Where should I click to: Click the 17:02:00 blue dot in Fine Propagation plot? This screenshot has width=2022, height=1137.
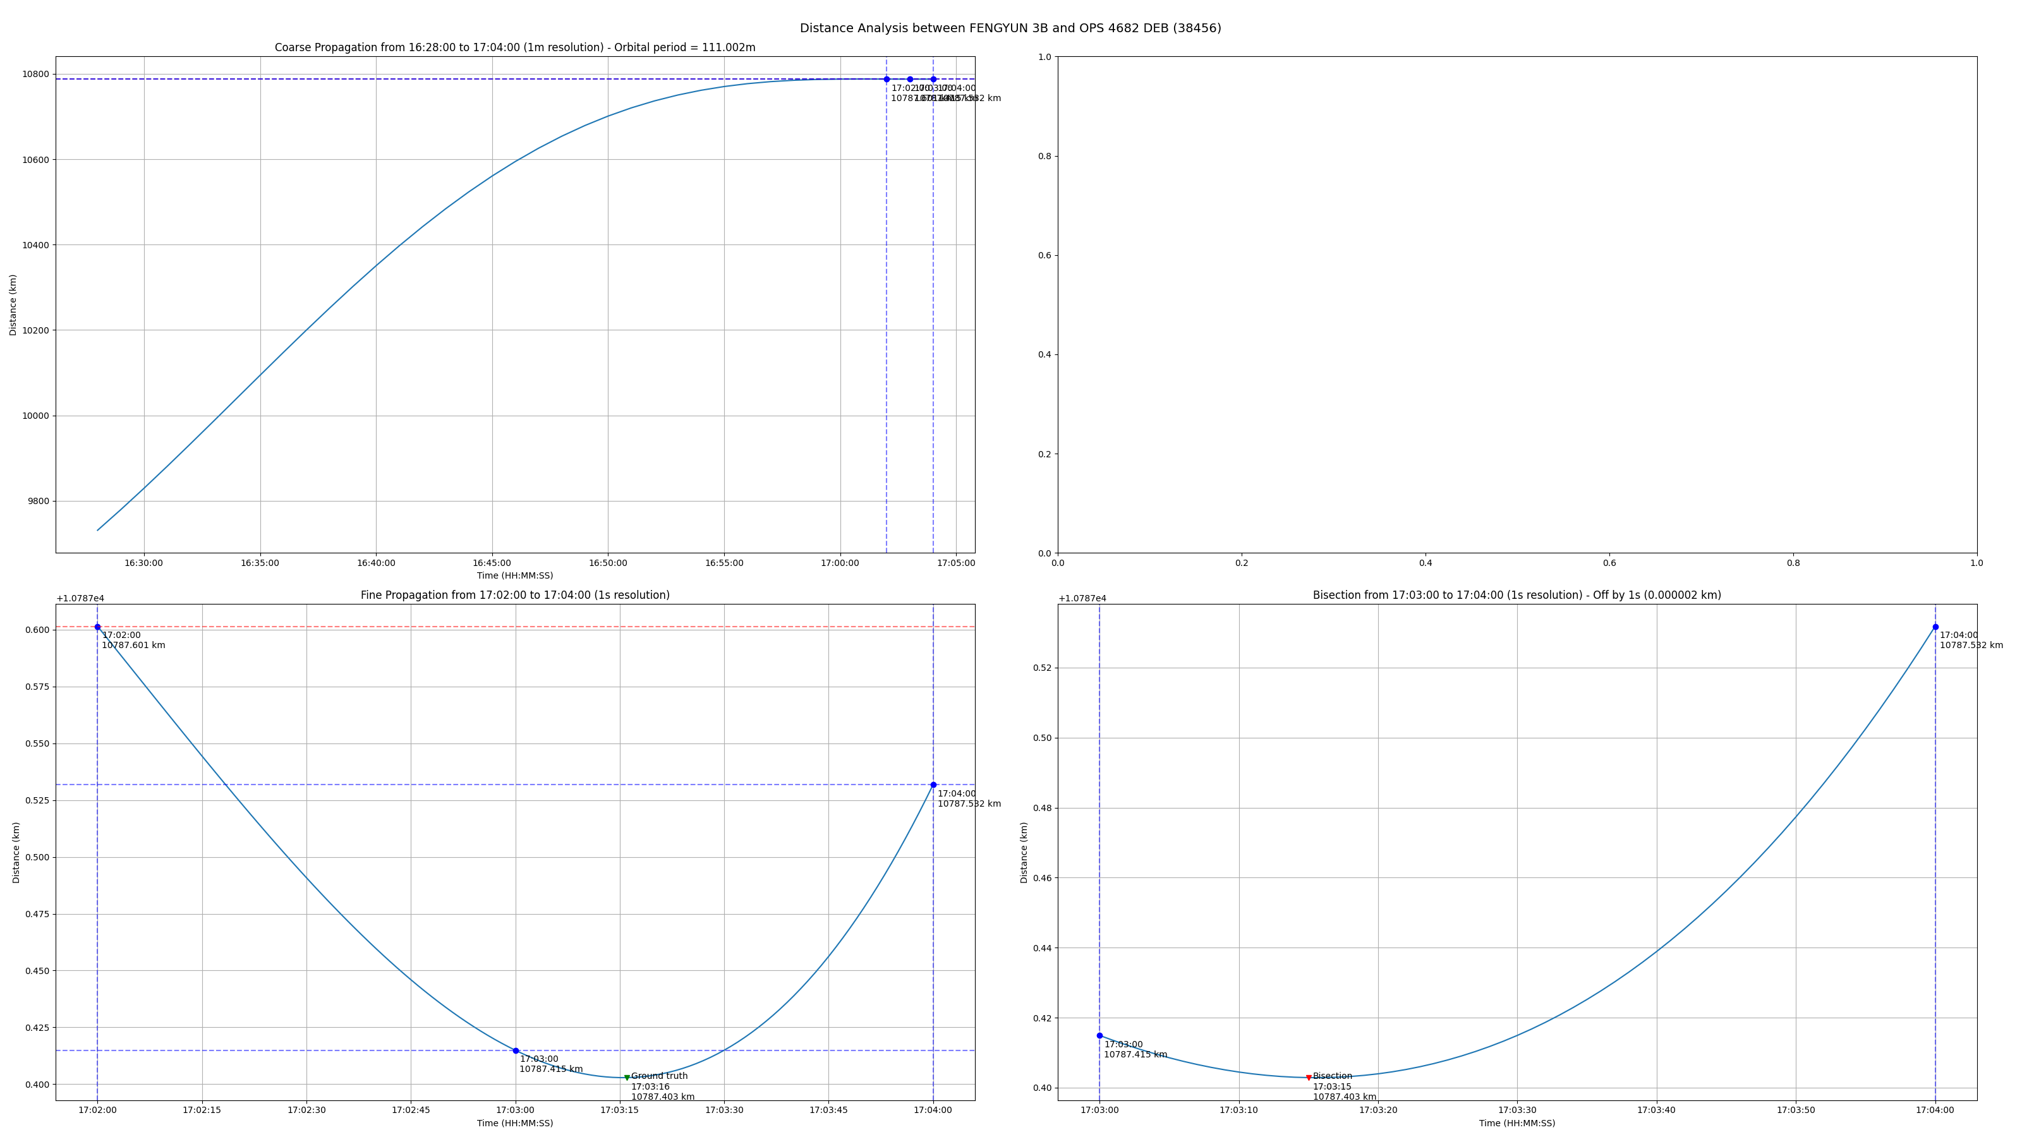[97, 627]
